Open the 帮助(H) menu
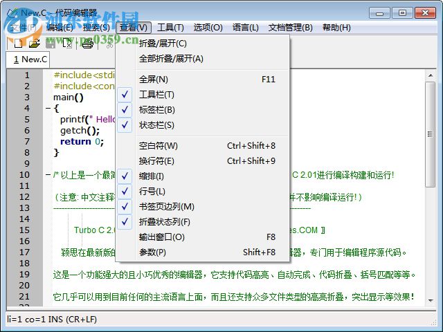 (x=336, y=28)
